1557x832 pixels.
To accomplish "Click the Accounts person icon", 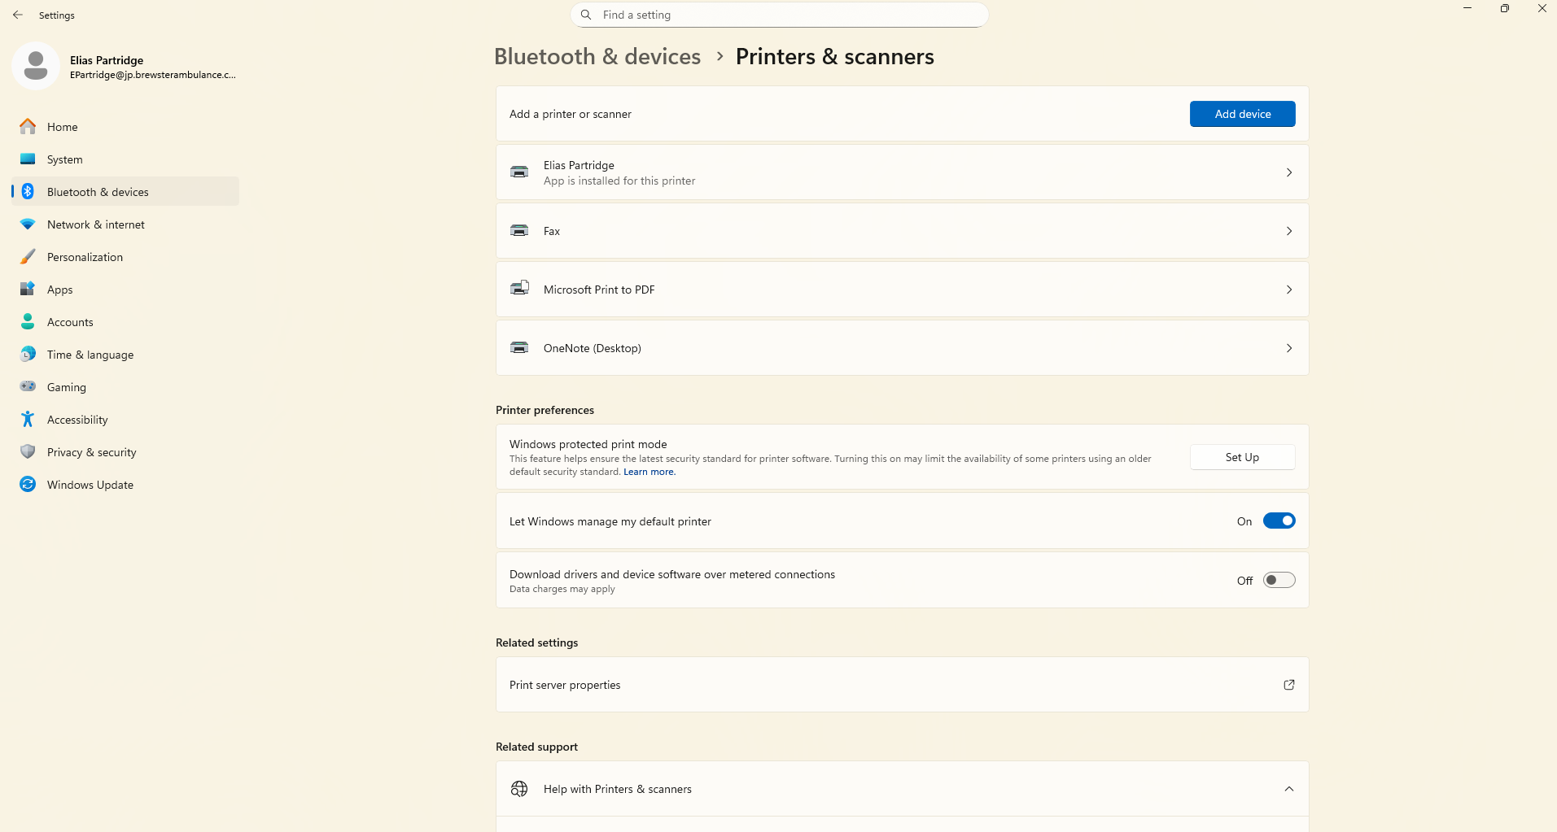I will pos(28,322).
